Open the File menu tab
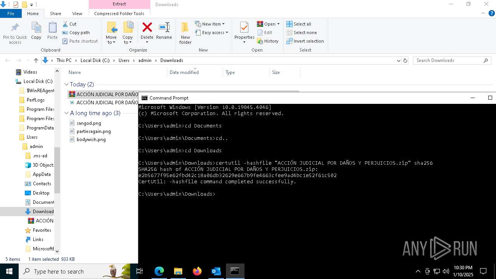 (x=11, y=14)
